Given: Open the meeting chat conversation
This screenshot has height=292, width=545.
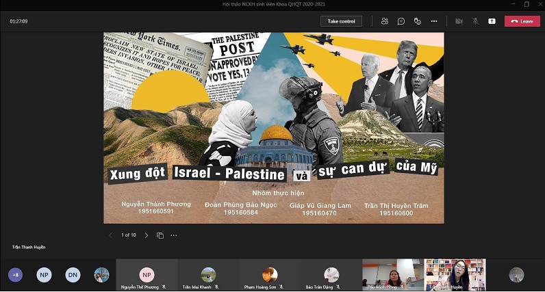Looking at the screenshot, I should 401,21.
